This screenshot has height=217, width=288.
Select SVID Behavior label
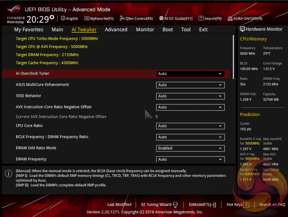(29, 96)
